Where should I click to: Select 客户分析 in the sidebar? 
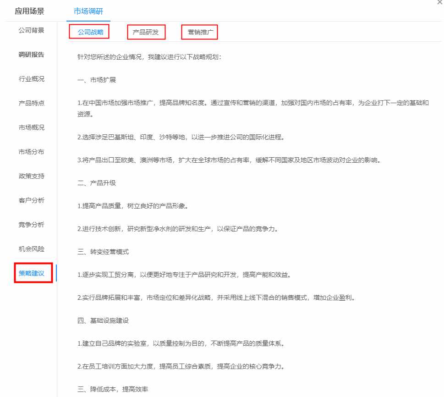[32, 200]
